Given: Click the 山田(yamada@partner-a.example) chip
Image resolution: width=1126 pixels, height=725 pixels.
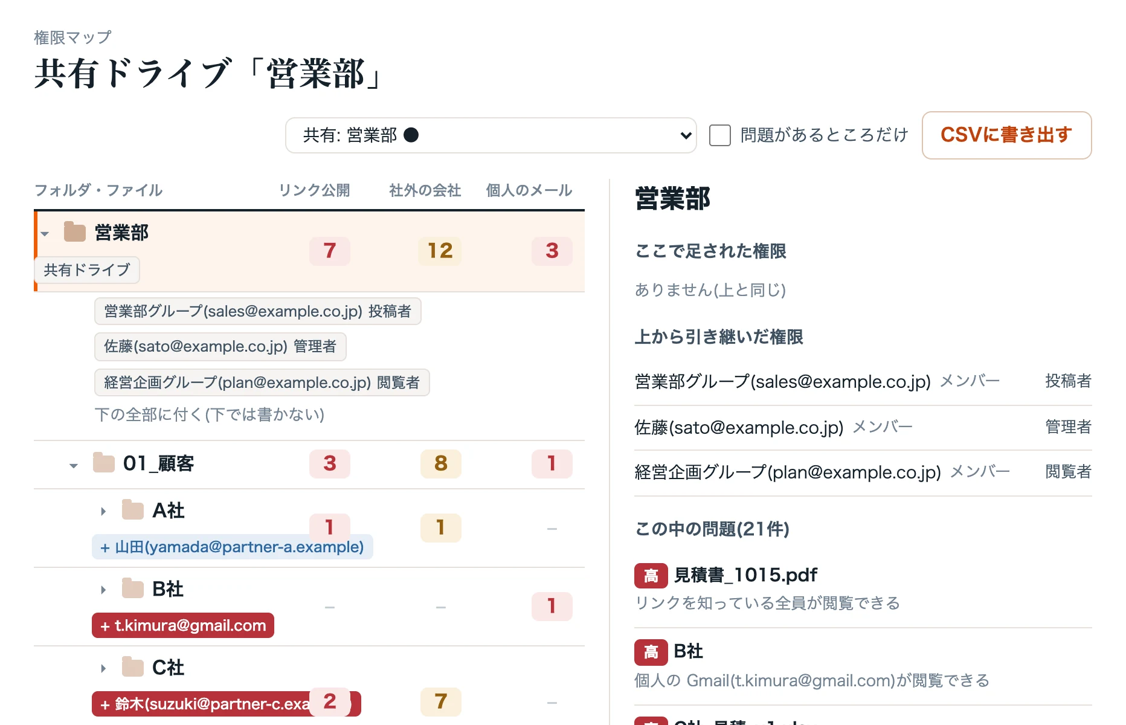Looking at the screenshot, I should coord(232,547).
